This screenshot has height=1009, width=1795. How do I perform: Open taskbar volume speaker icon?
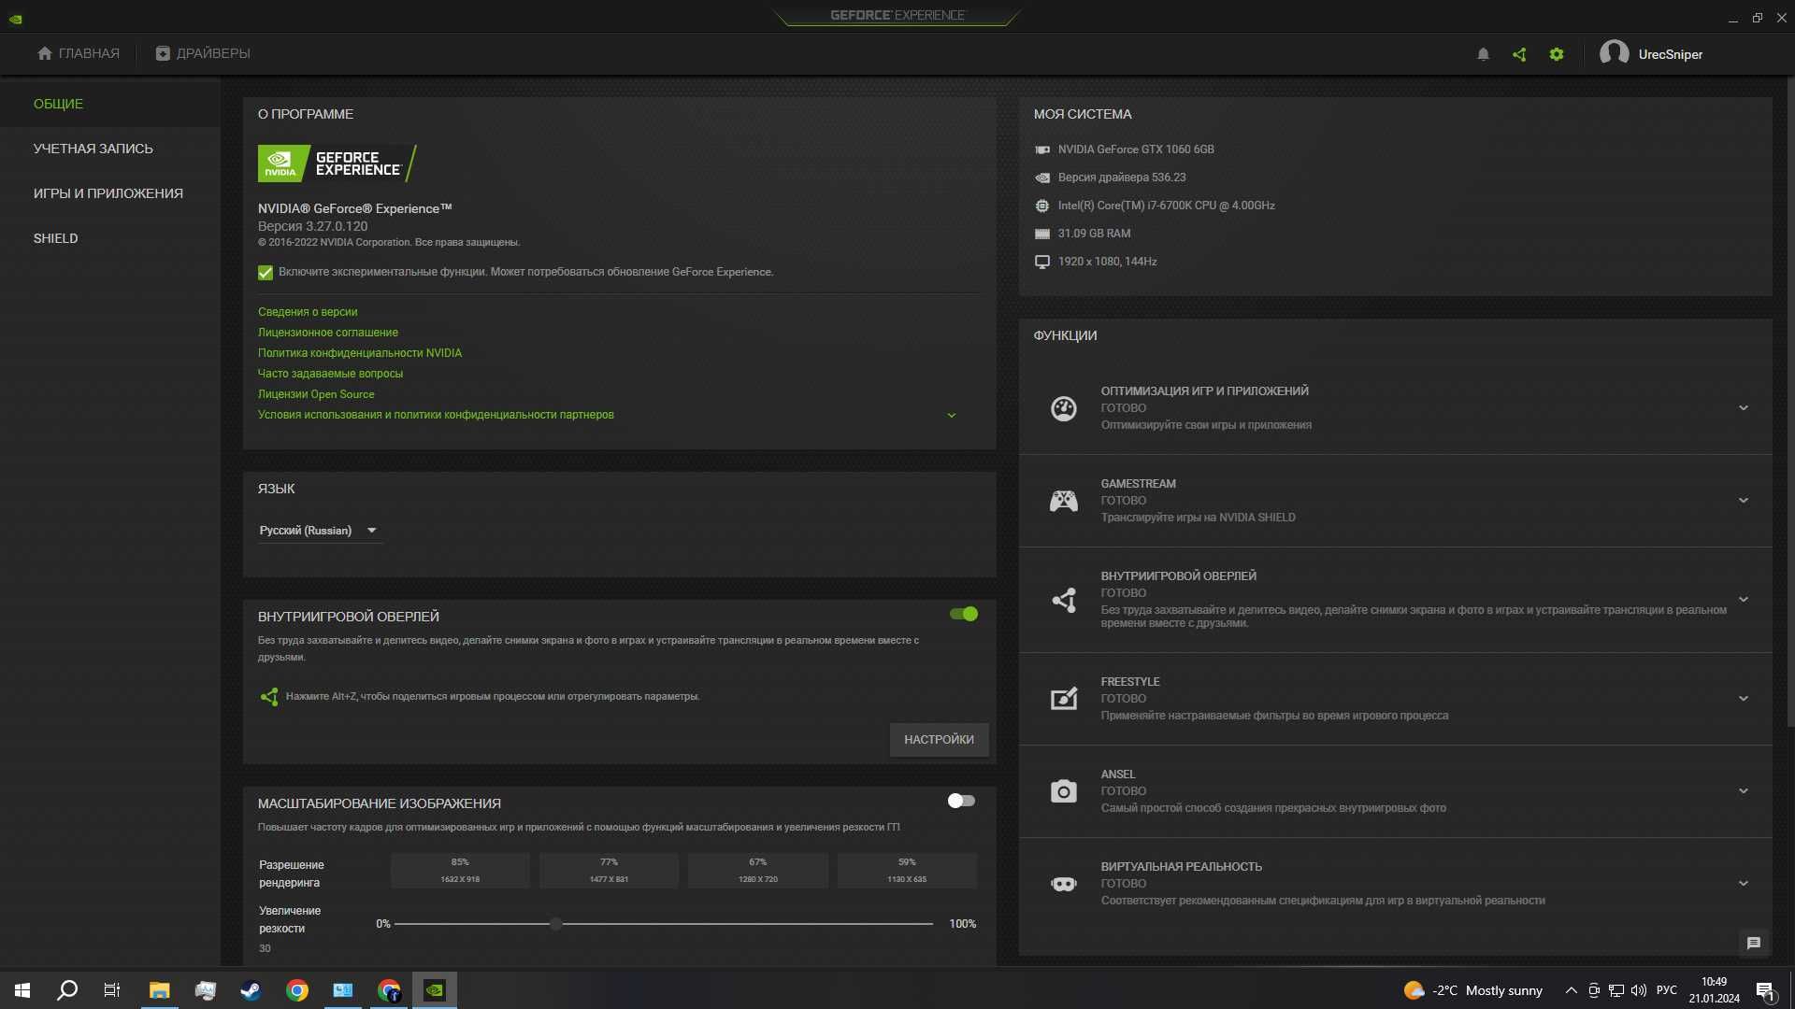coord(1639,990)
